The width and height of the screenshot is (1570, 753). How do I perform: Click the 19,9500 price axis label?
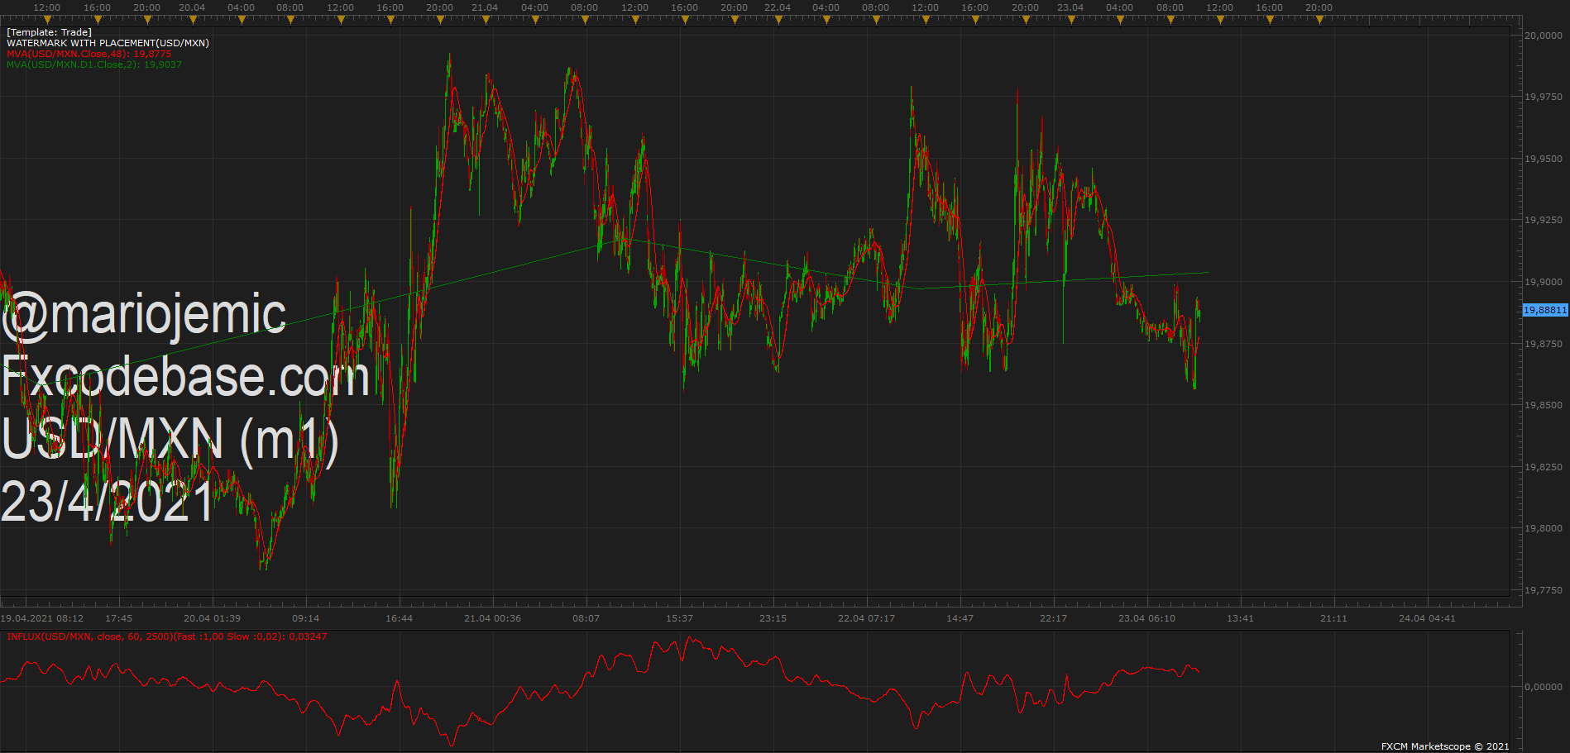1544,159
